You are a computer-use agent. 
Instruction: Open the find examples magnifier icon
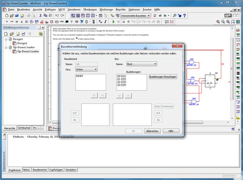pos(174,16)
